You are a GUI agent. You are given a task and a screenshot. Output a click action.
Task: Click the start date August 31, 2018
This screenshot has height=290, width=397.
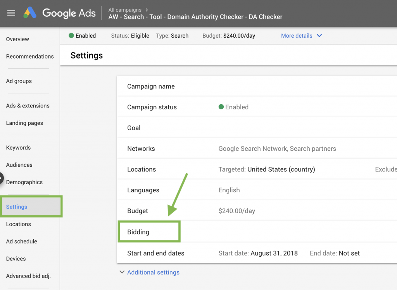coord(274,253)
